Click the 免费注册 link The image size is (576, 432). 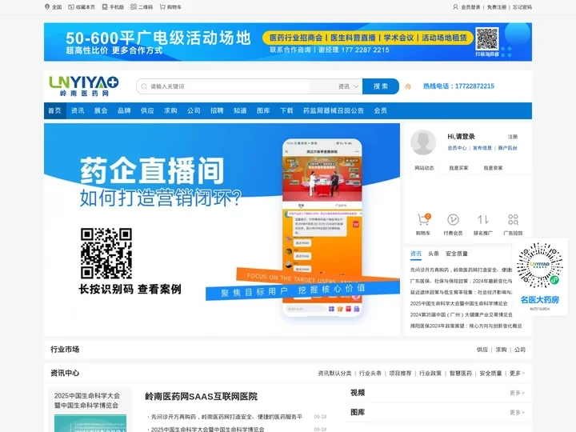click(496, 7)
